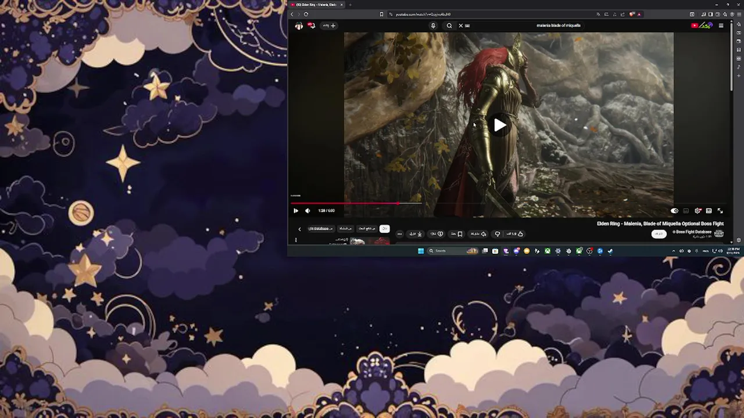Viewport: 744px width, 418px height.
Task: Subscribe to Boss Fight Database channel
Action: tap(659, 233)
